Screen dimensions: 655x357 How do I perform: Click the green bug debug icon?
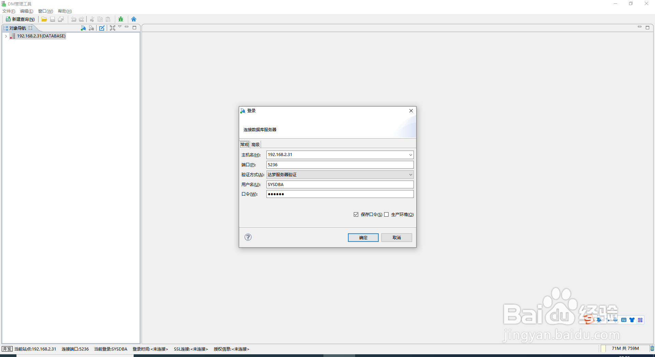[x=121, y=19]
